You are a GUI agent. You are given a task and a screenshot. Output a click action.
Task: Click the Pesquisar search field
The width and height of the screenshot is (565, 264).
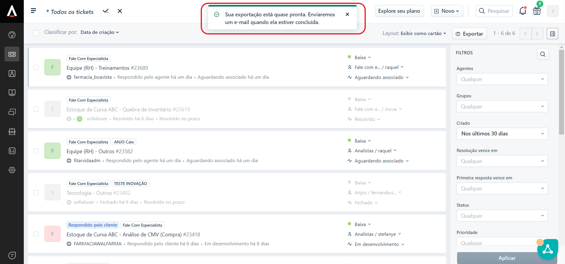(494, 11)
